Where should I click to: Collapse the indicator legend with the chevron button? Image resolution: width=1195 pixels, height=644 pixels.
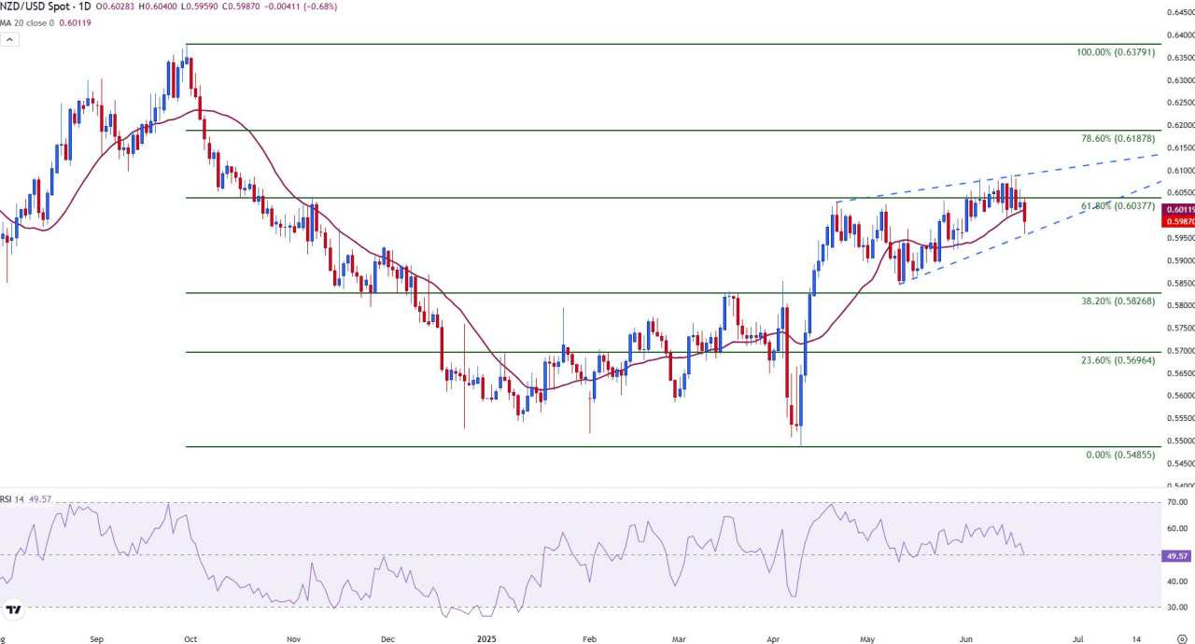coord(9,39)
